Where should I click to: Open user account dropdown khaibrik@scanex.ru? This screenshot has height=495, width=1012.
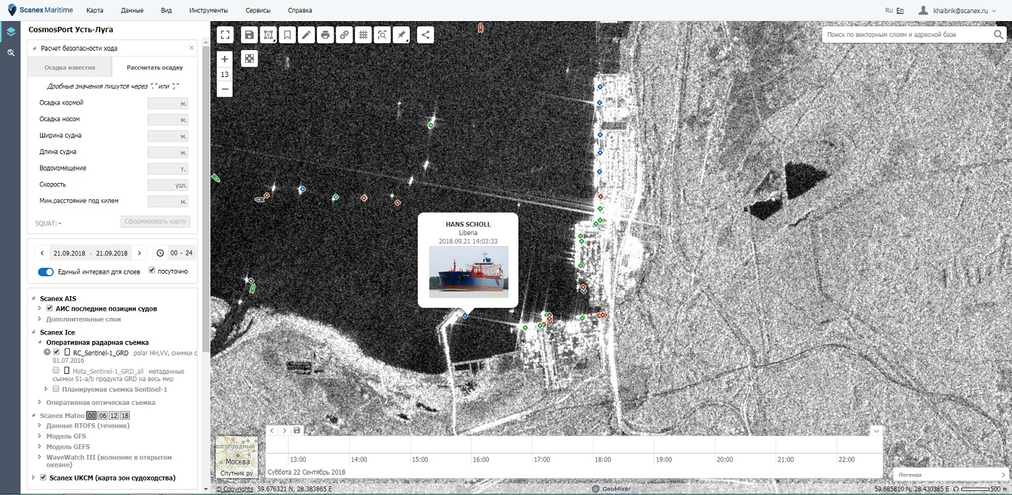(957, 11)
